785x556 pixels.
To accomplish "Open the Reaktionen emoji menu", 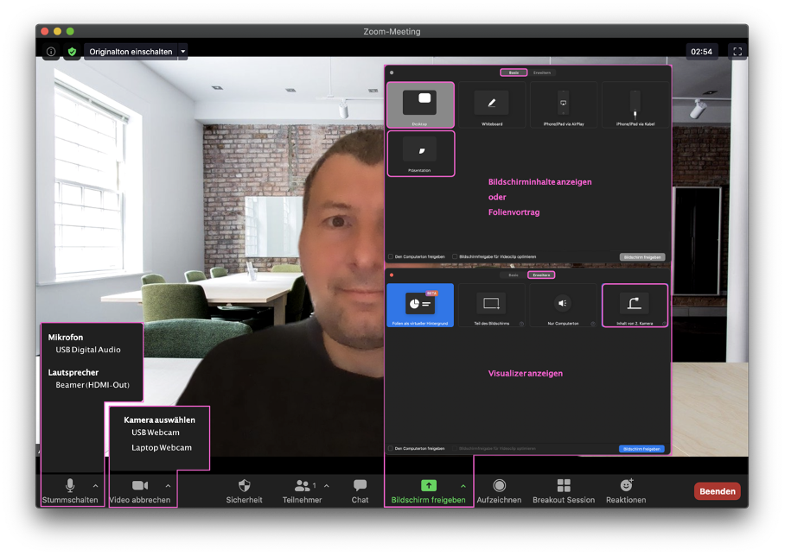I will point(626,491).
